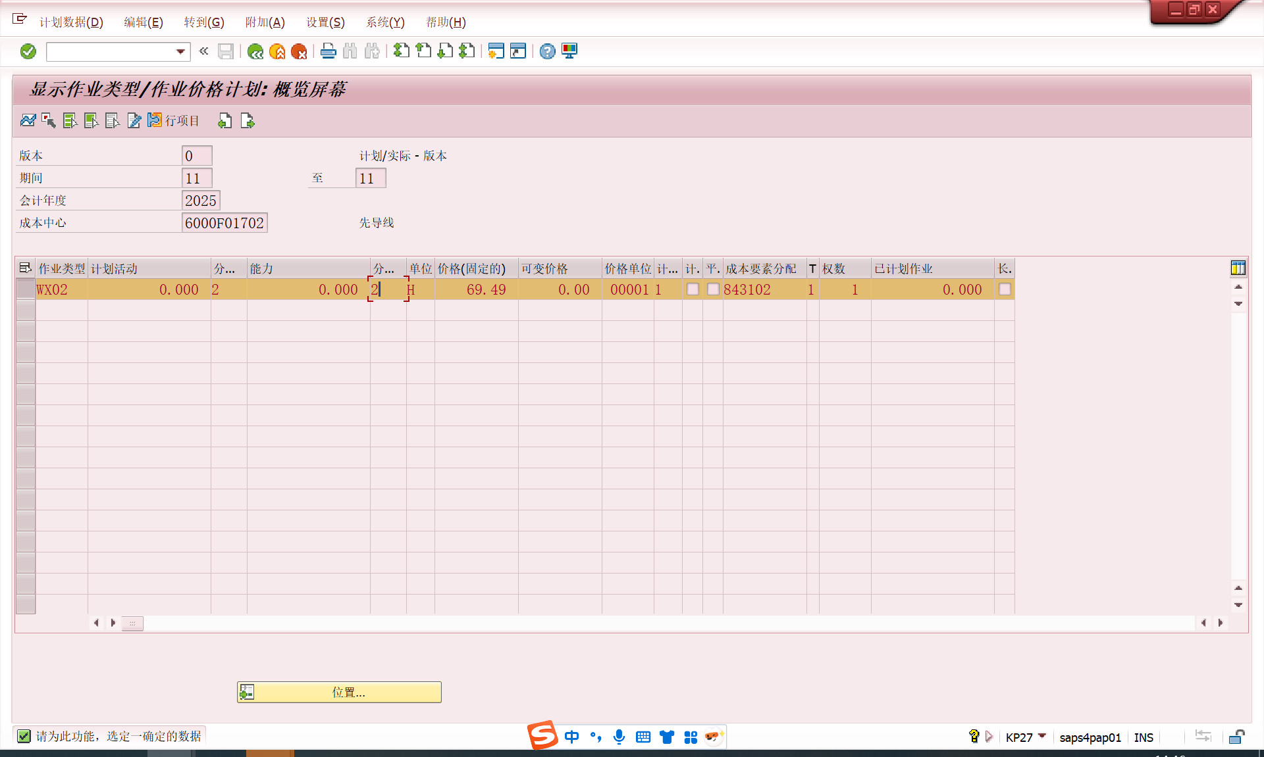
Task: Click the green Enter checkmark icon
Action: 28,51
